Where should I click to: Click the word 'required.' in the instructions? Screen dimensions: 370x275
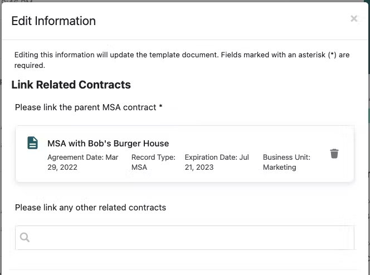coord(30,65)
